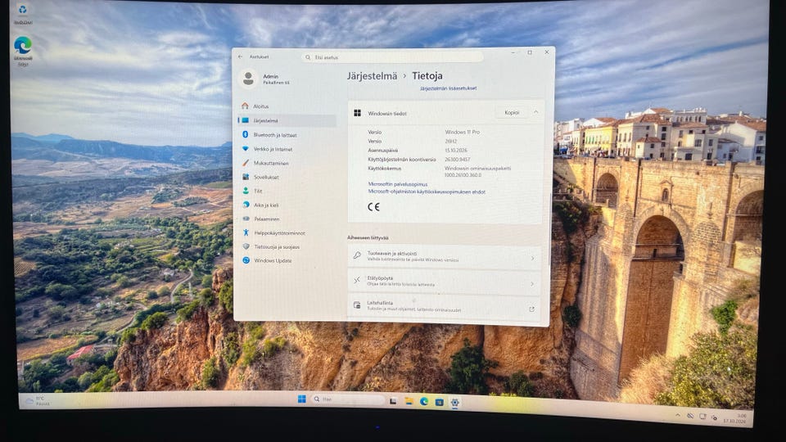
Task: Open the Microsoft Edge desktop shortcut
Action: [23, 51]
